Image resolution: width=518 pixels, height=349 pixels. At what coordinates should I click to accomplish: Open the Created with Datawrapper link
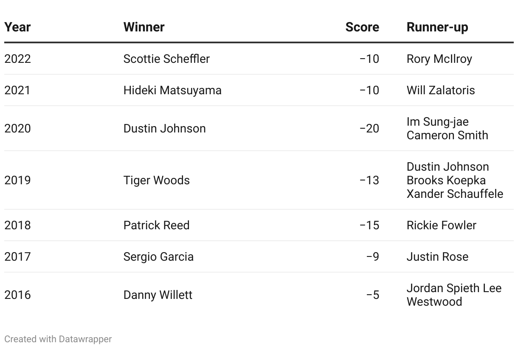[58, 339]
